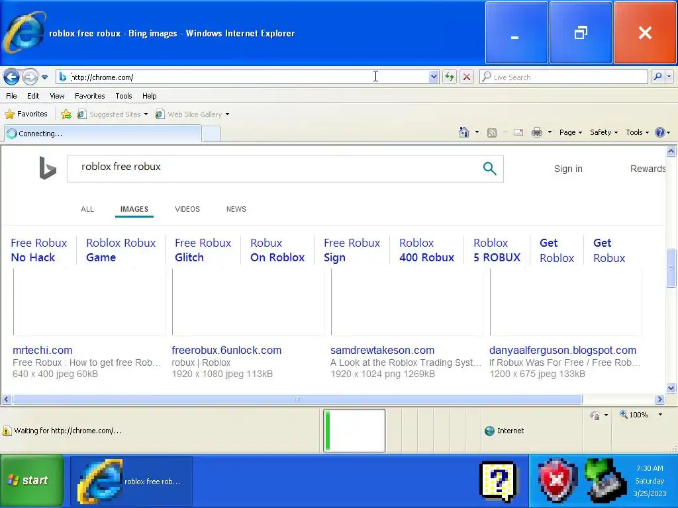Select Free Robux Glitch suggestion
This screenshot has height=508, width=678.
coord(203,250)
